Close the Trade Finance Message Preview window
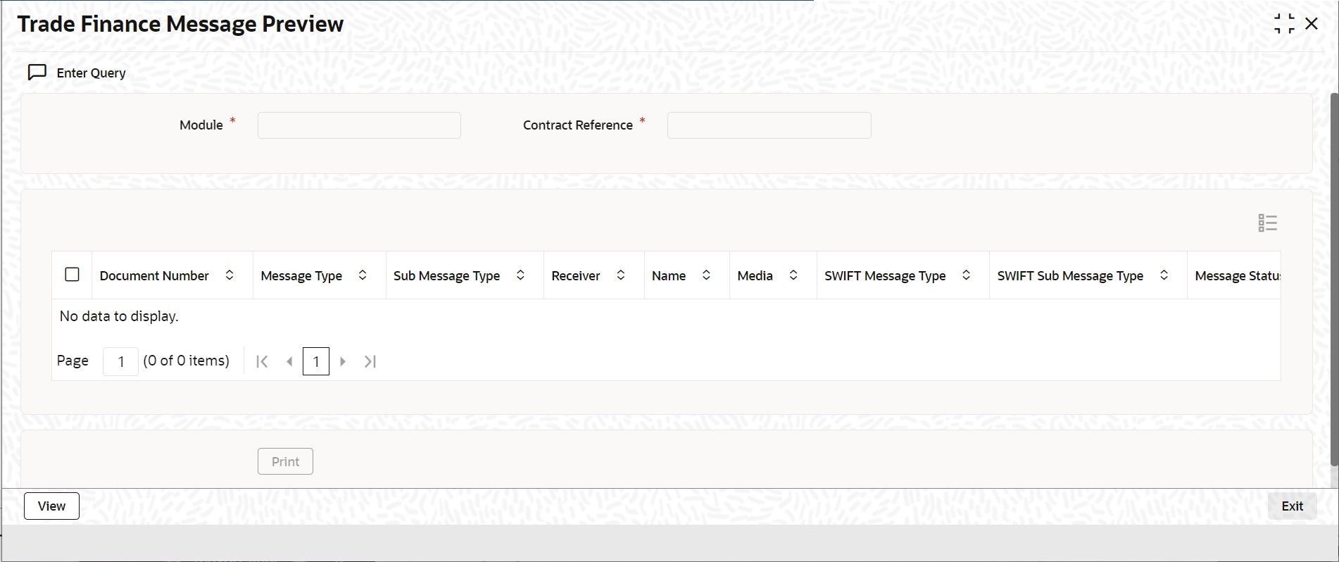Image resolution: width=1339 pixels, height=562 pixels. [1312, 24]
